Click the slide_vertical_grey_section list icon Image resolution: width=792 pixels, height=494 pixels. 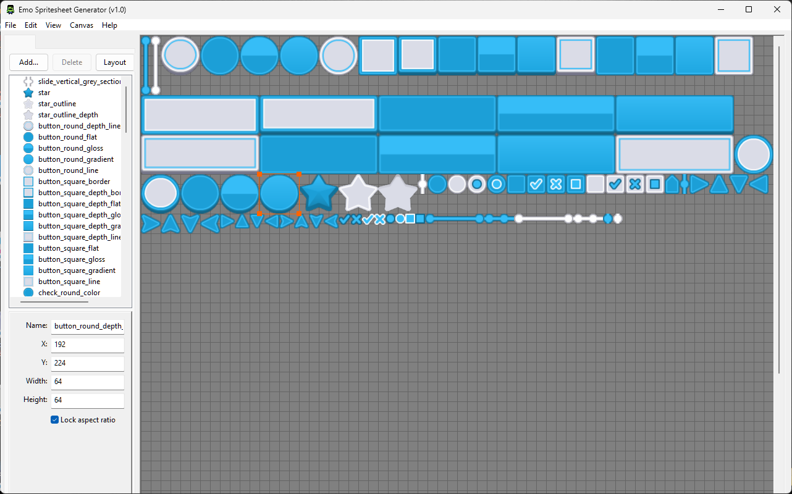tap(28, 82)
